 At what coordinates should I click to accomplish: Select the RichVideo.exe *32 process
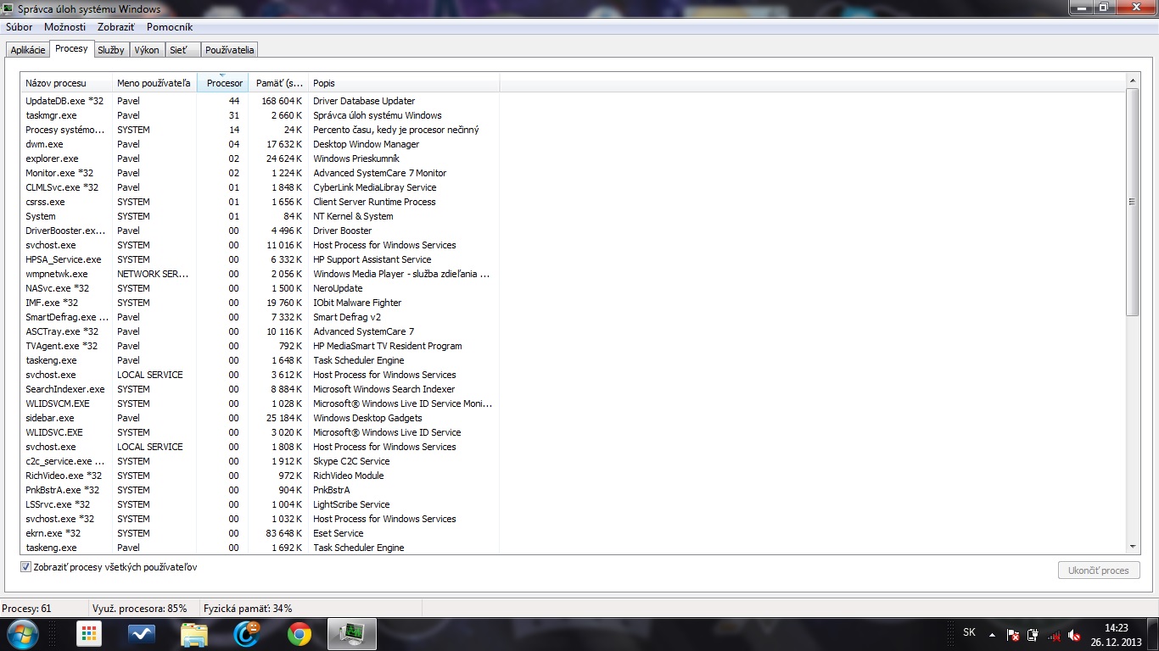coord(260,476)
